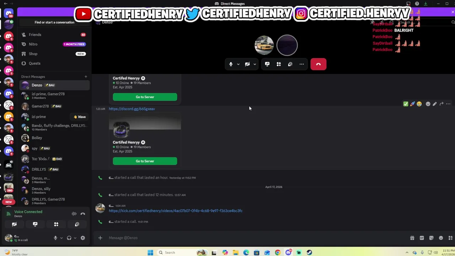Open group DM izi prime, Gamer278
The height and width of the screenshot is (256, 455).
point(54,96)
